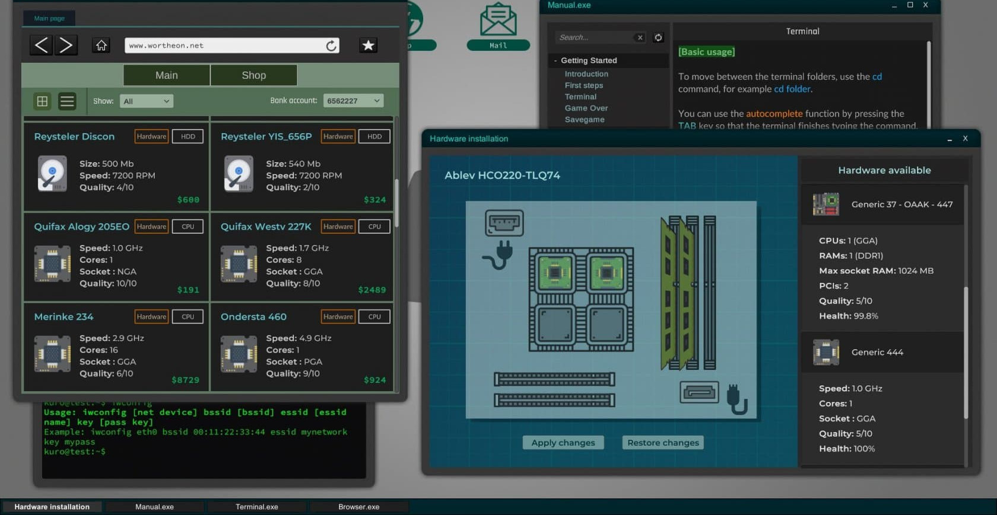Image resolution: width=997 pixels, height=515 pixels.
Task: Open the Shop tab
Action: 253,75
